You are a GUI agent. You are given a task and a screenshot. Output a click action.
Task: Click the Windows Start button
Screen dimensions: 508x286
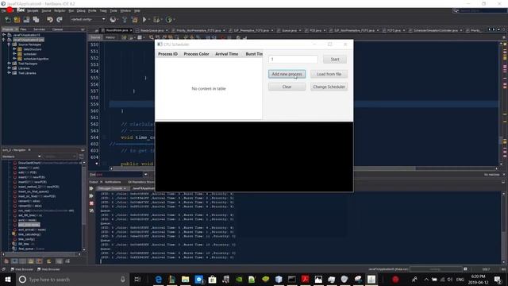[7, 279]
